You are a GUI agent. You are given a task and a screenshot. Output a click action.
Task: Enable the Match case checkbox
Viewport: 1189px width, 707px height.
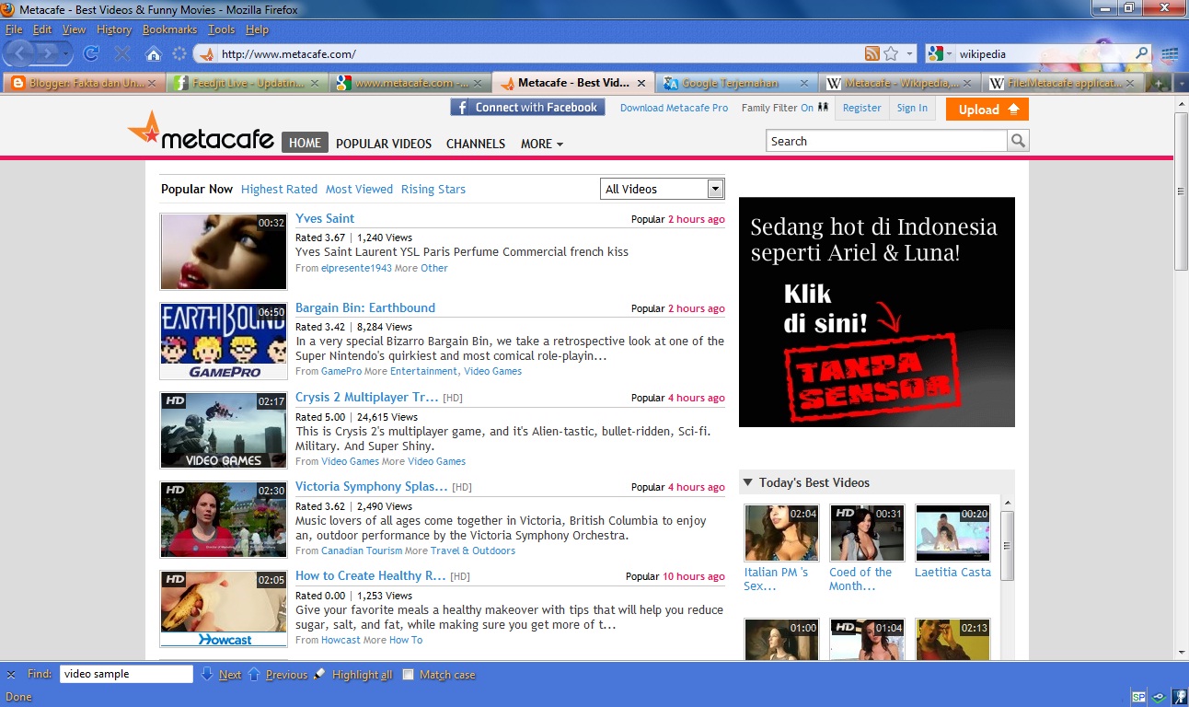pyautogui.click(x=409, y=675)
